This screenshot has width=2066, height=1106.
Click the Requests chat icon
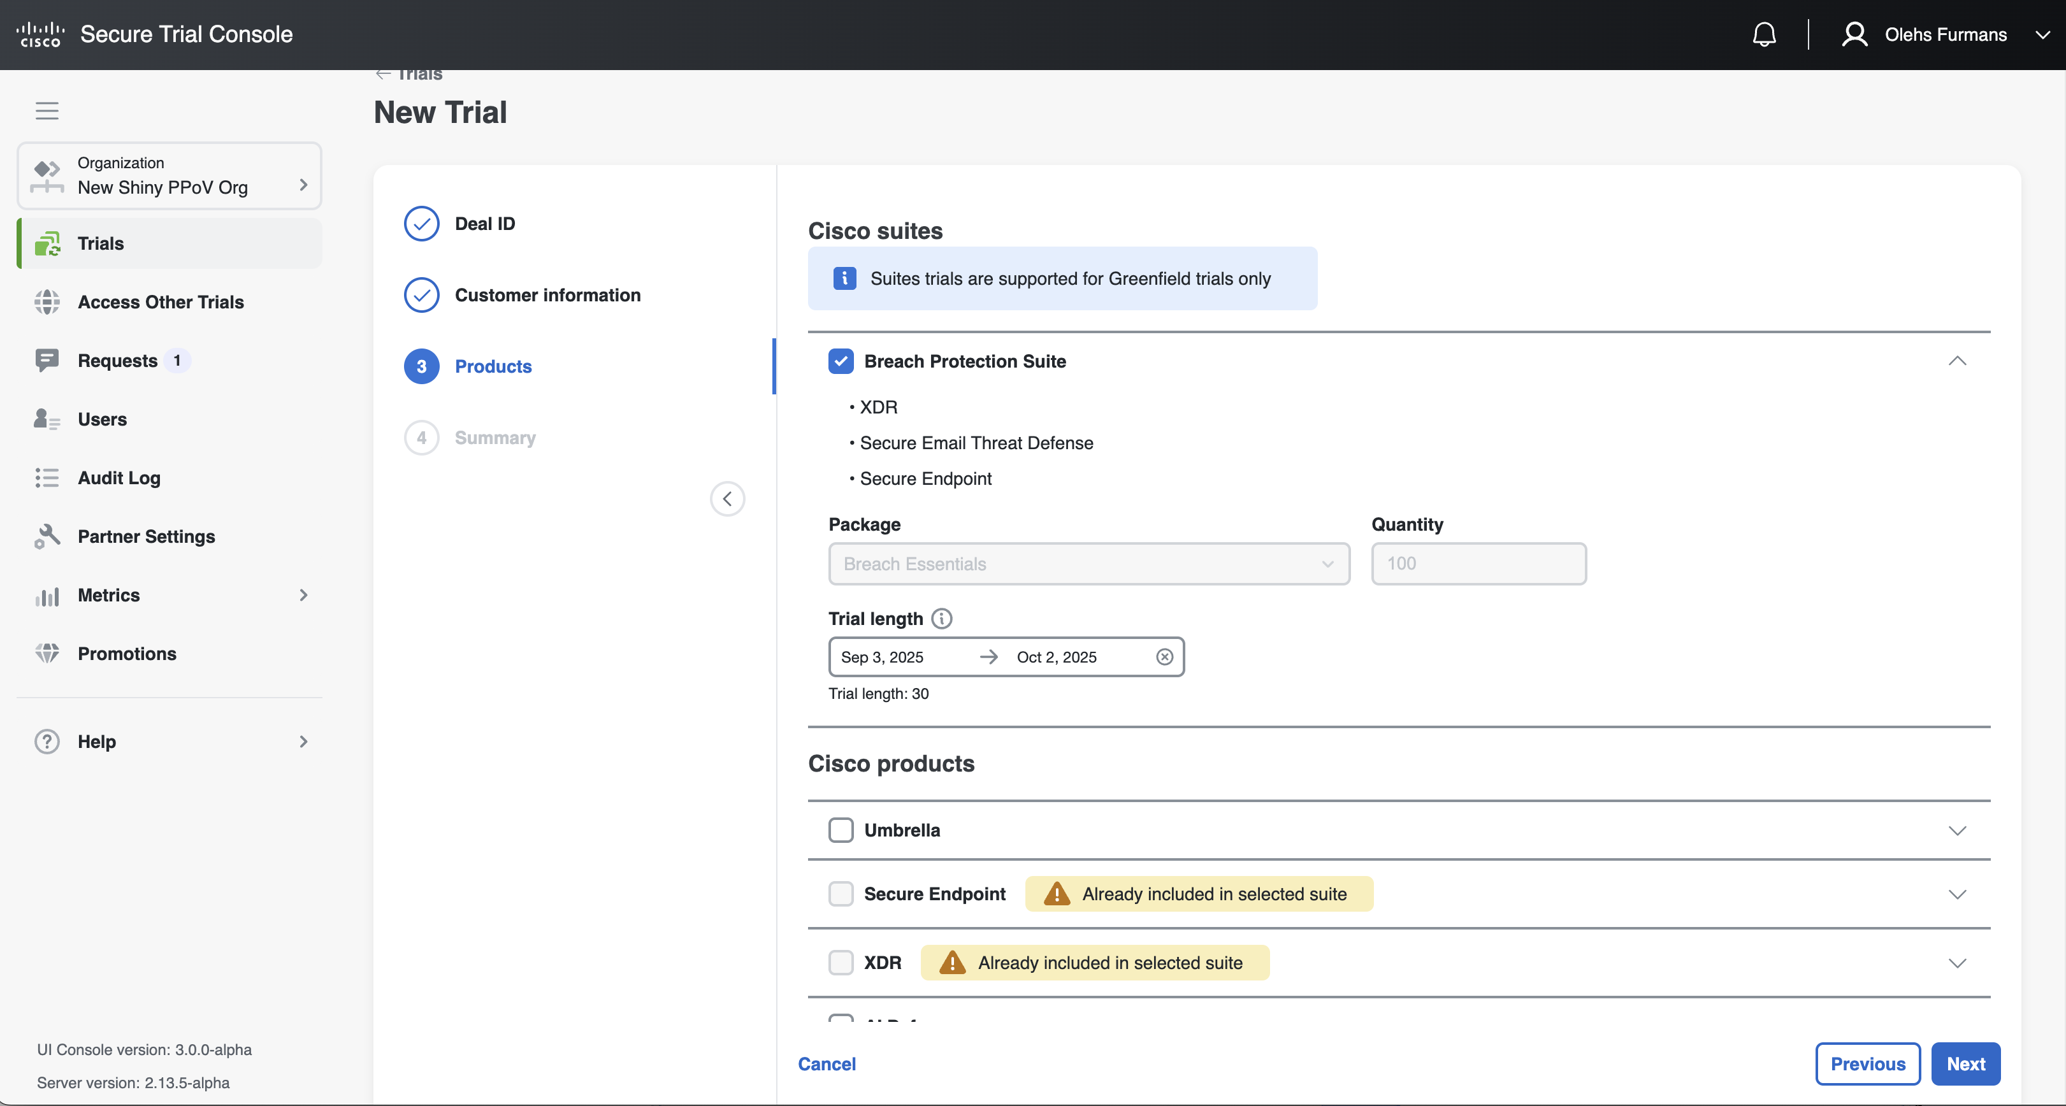[x=47, y=361]
